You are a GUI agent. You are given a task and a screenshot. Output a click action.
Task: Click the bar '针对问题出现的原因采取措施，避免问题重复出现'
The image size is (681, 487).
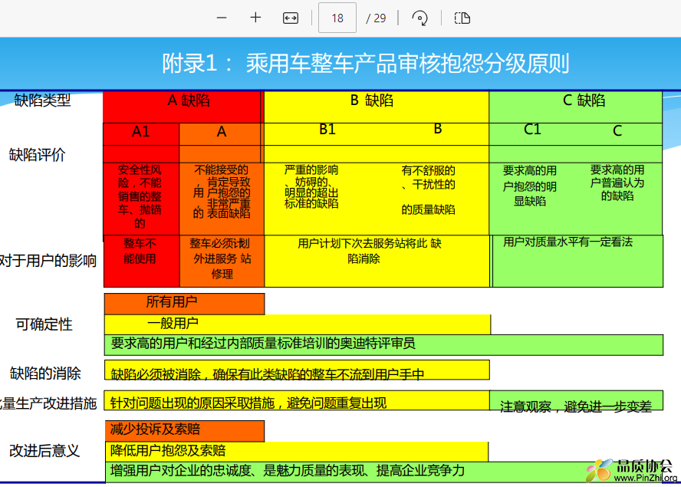[297, 400]
